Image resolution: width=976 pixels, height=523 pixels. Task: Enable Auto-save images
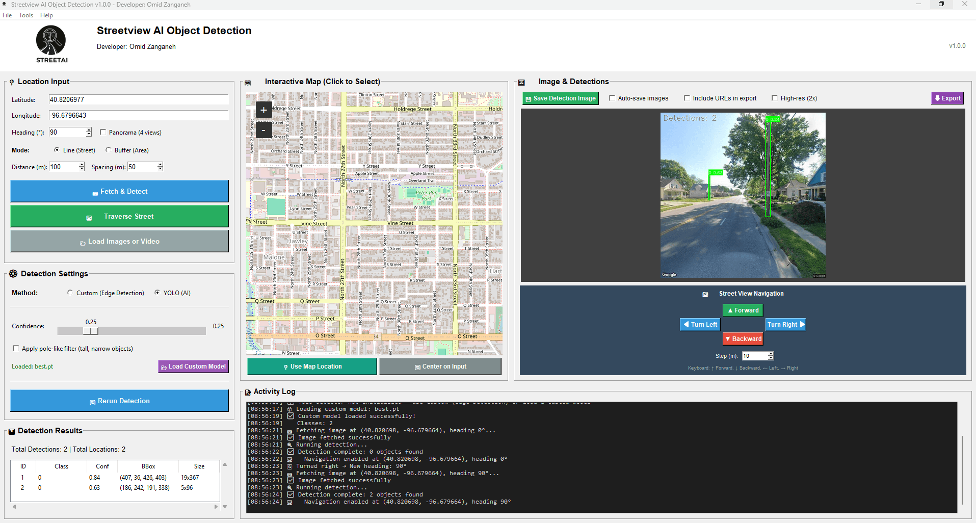tap(612, 98)
